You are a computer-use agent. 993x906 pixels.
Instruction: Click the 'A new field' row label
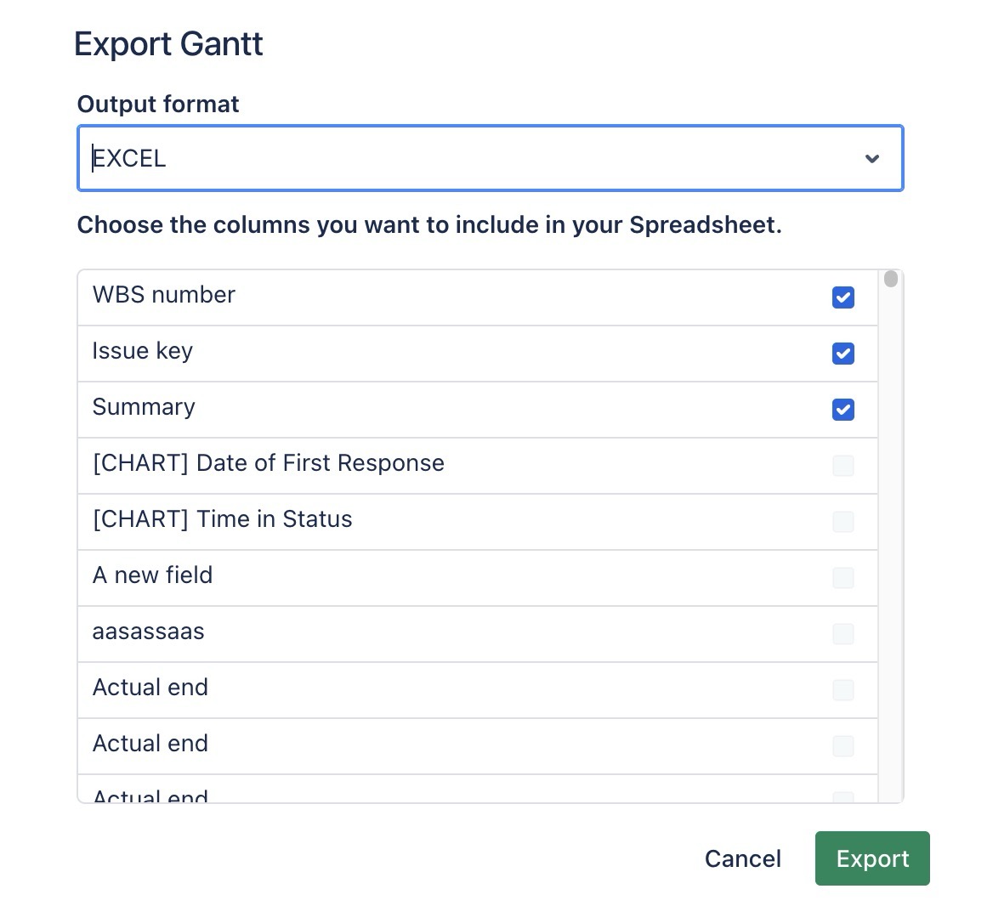tap(152, 575)
